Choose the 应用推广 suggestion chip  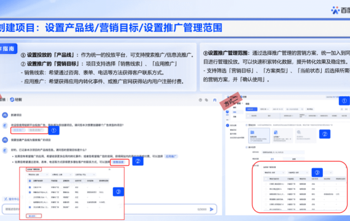pyautogui.click(x=171, y=157)
